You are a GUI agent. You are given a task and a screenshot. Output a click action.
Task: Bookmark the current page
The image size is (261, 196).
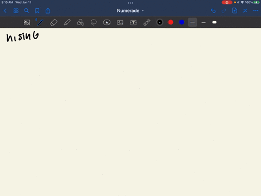tap(37, 11)
